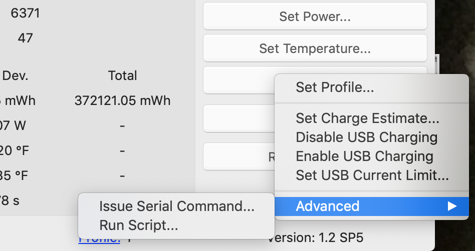
Task: Click the Set Power... button
Action: [315, 16]
